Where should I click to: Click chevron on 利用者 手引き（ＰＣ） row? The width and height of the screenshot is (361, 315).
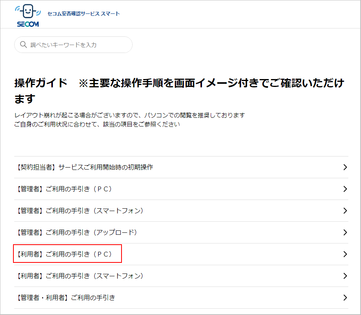point(345,254)
